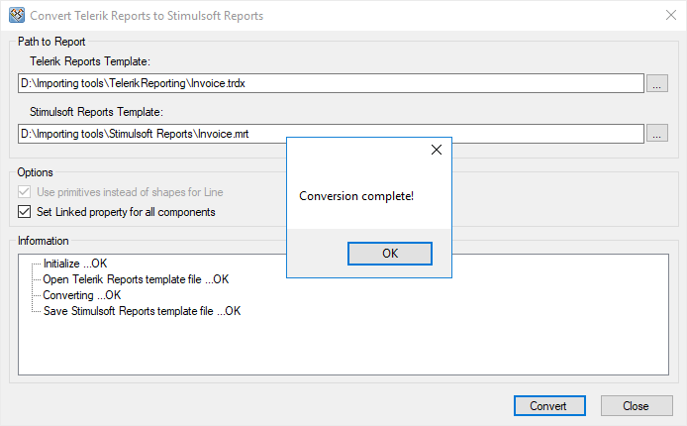
Task: Browse for the Telerik Reports Template file
Action: click(658, 84)
